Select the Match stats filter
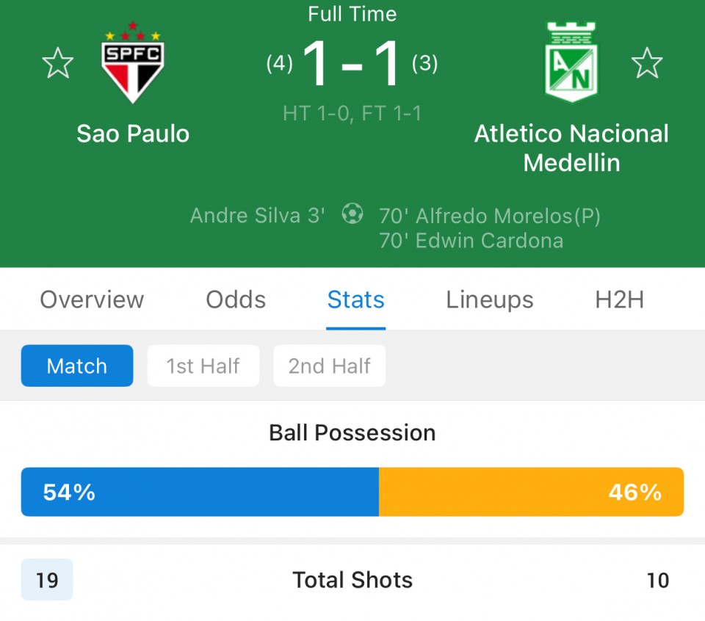The image size is (705, 621). [x=77, y=366]
